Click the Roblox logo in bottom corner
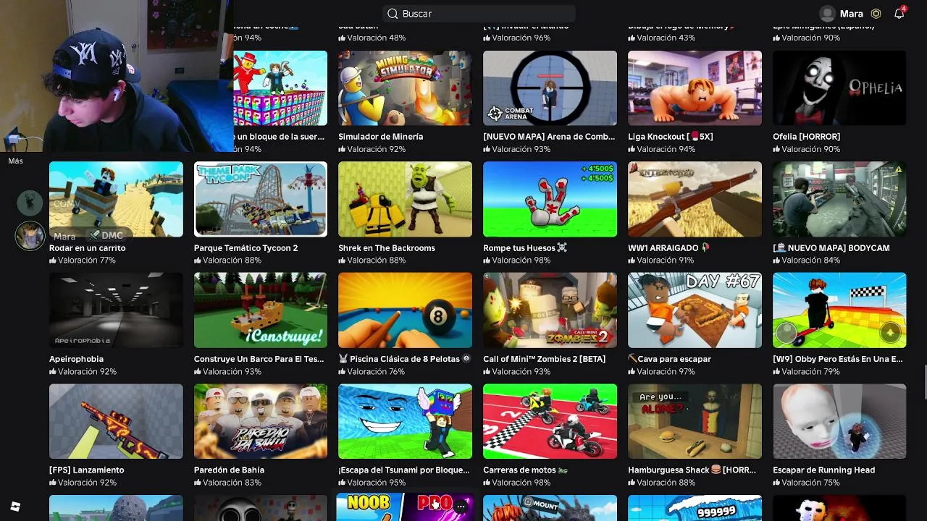927x521 pixels. 15,507
